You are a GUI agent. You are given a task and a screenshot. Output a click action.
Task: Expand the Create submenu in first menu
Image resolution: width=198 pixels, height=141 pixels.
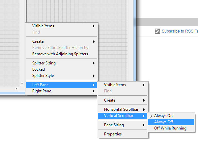(x=38, y=41)
